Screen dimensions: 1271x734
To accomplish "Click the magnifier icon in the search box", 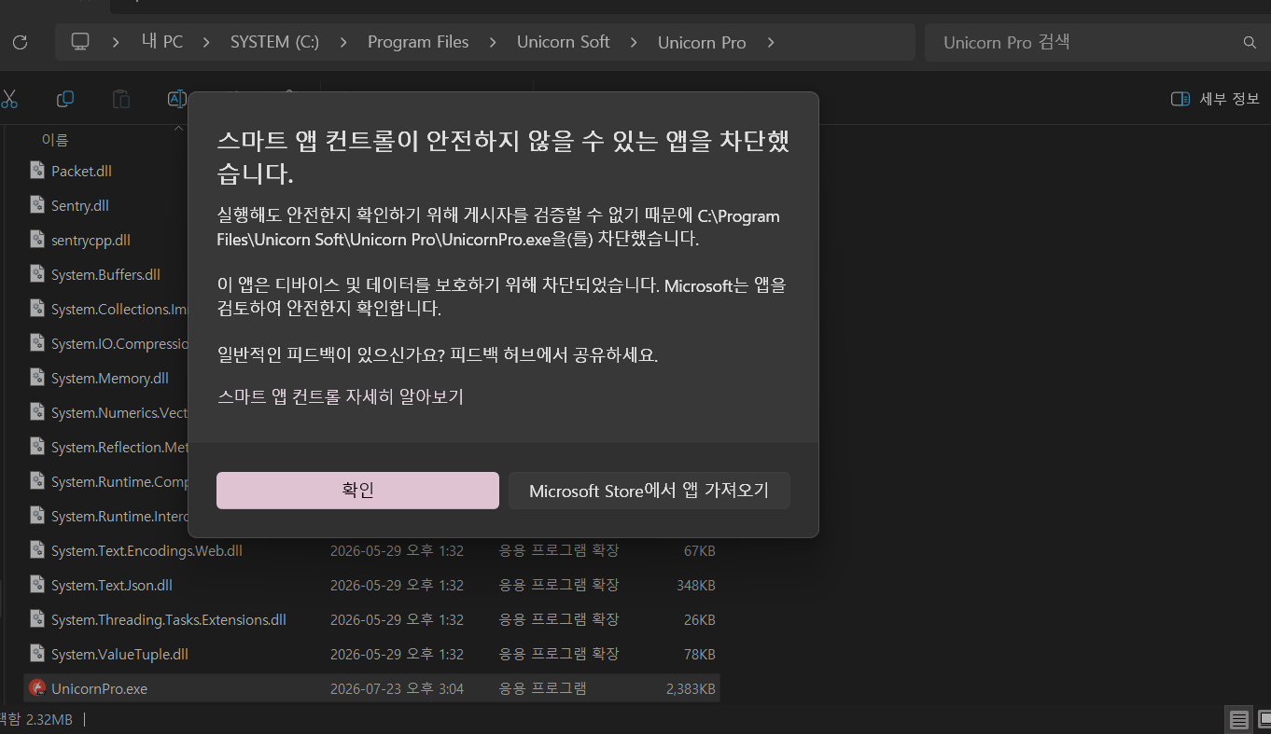I will [1250, 42].
